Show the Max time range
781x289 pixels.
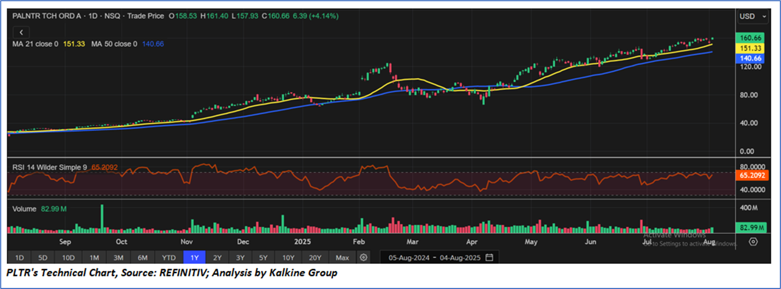point(342,257)
